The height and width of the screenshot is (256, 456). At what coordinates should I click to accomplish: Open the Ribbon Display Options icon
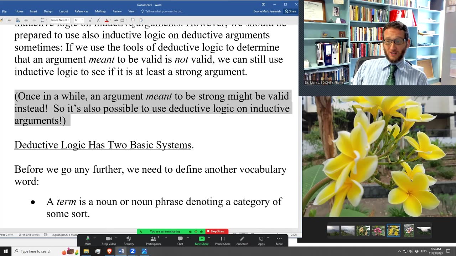[263, 4]
